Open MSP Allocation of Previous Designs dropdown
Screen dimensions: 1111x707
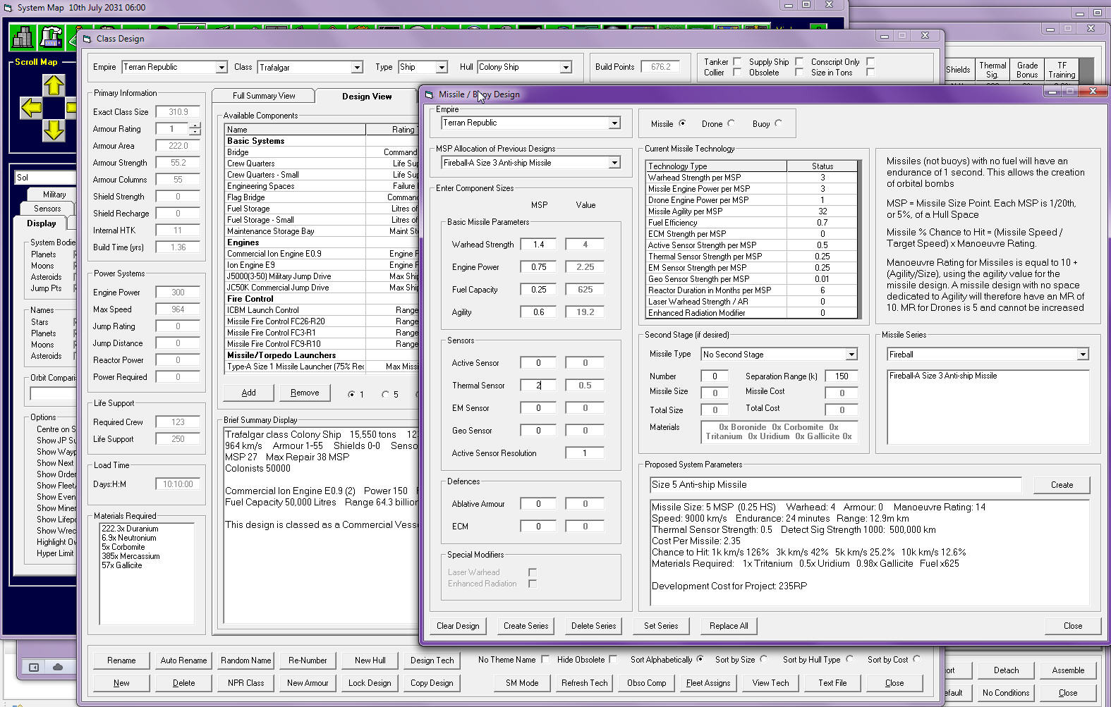tap(614, 163)
